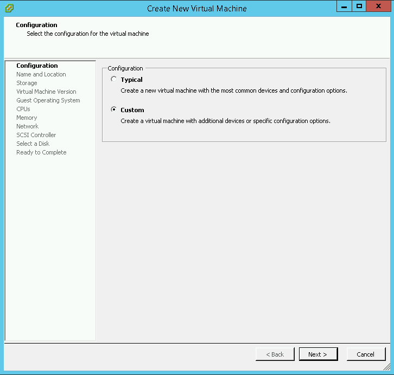Switch to the CPUs step

23,109
